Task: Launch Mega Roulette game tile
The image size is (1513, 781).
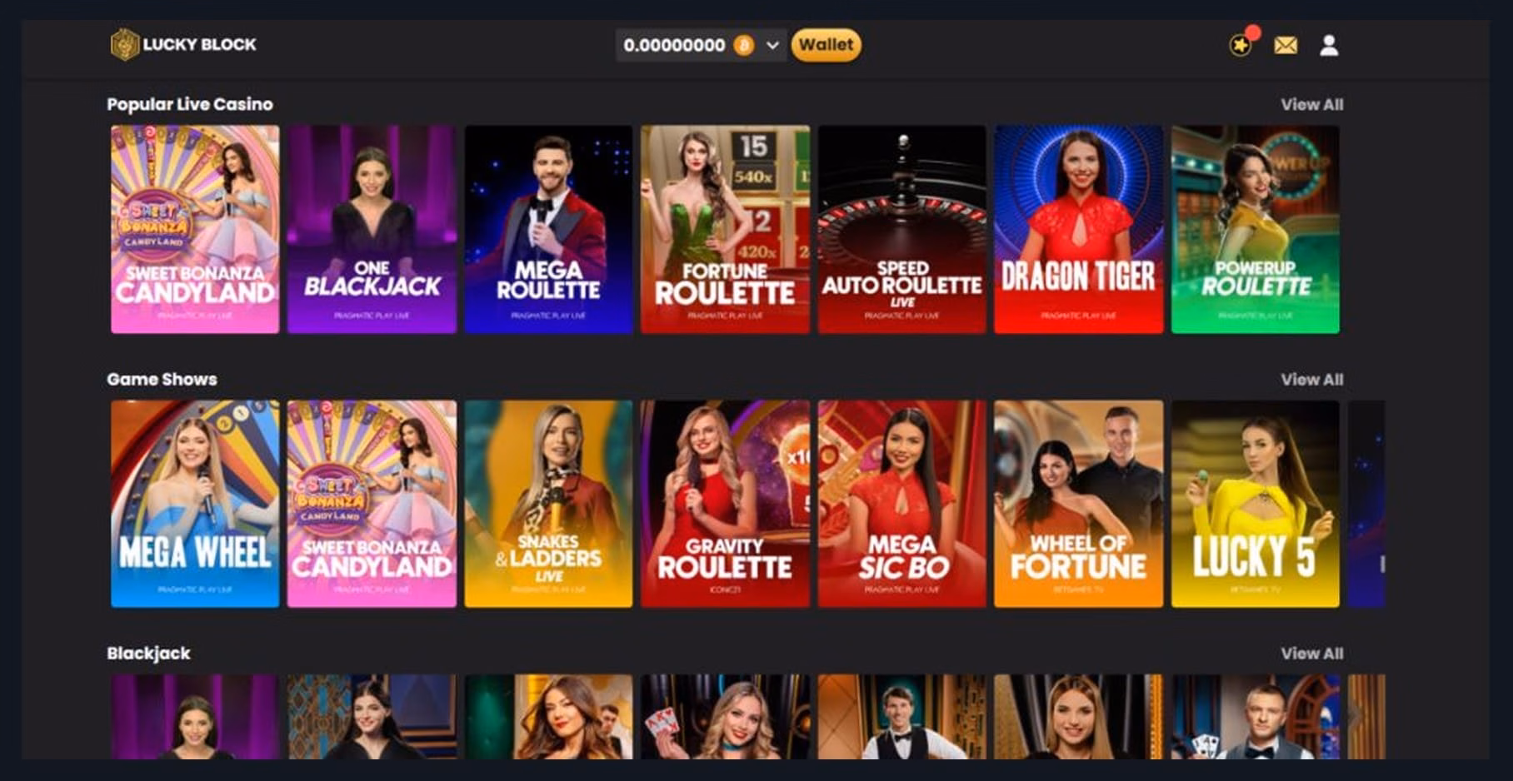Action: tap(548, 230)
